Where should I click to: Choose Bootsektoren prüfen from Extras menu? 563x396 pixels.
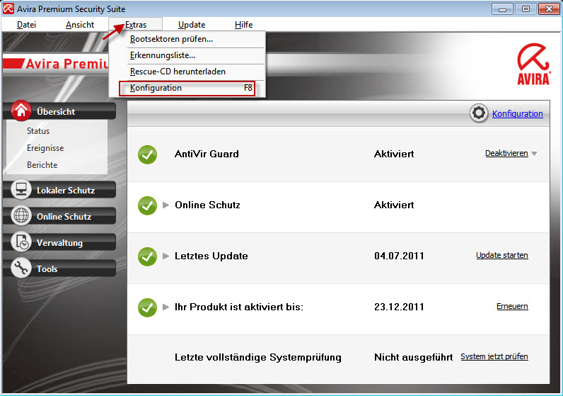tap(187, 39)
